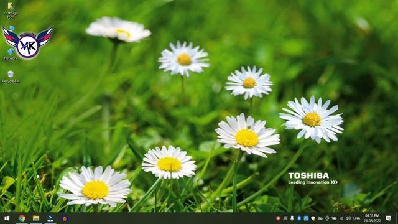Open Windows Security shield tray icon

pyautogui.click(x=313, y=218)
